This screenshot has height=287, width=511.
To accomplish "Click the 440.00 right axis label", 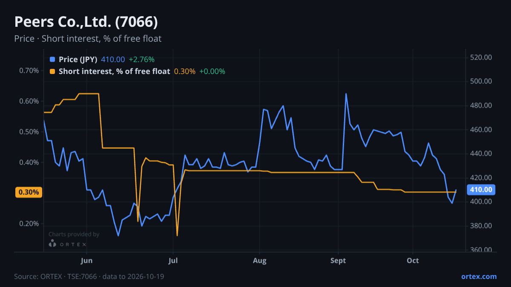I will click(481, 153).
